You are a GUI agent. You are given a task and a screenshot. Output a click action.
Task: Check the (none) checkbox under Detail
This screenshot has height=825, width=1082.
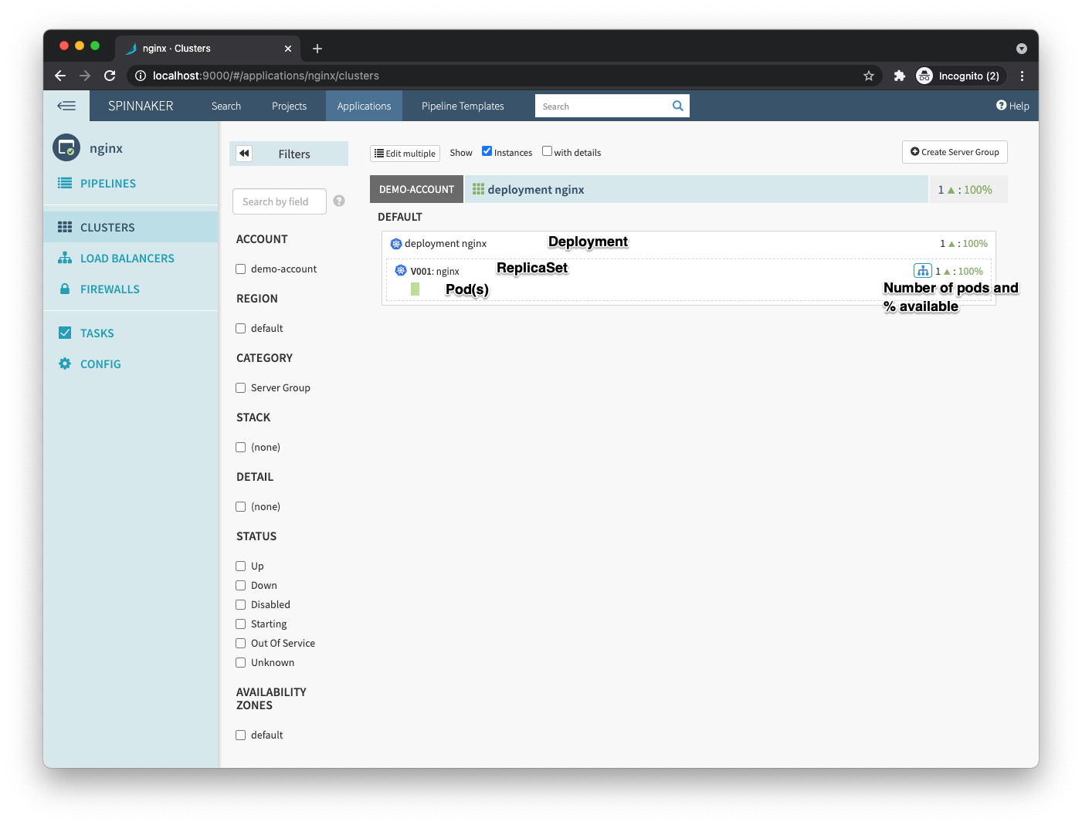tap(241, 507)
